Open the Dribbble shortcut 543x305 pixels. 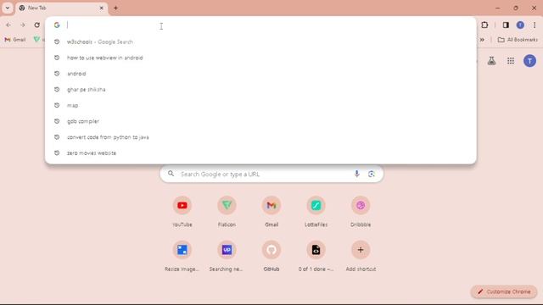361,212
